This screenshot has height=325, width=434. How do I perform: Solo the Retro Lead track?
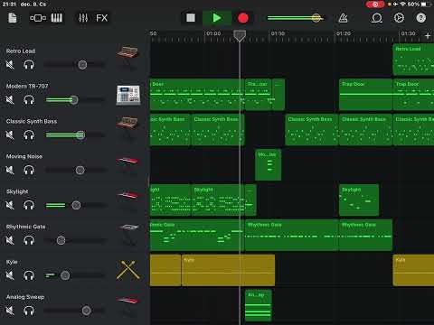(29, 65)
